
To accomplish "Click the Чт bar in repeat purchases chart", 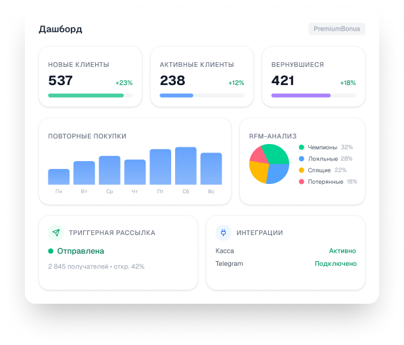I will pyautogui.click(x=135, y=172).
